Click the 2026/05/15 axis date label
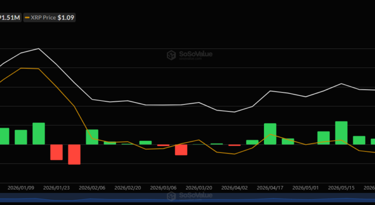The height and width of the screenshot is (205, 375). click(x=341, y=188)
